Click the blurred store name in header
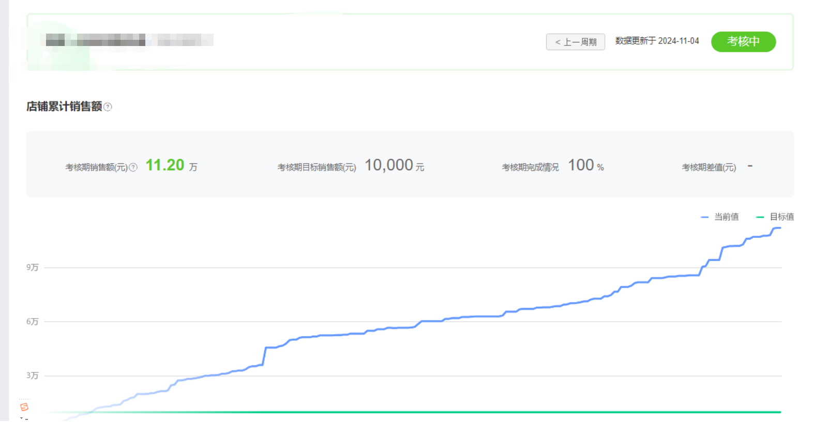Viewport: 814px width, 422px height. pyautogui.click(x=129, y=40)
